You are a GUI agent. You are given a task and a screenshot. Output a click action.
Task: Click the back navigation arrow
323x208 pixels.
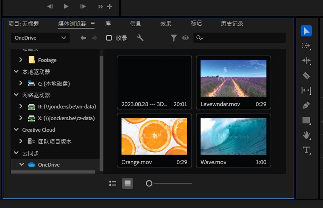click(83, 38)
